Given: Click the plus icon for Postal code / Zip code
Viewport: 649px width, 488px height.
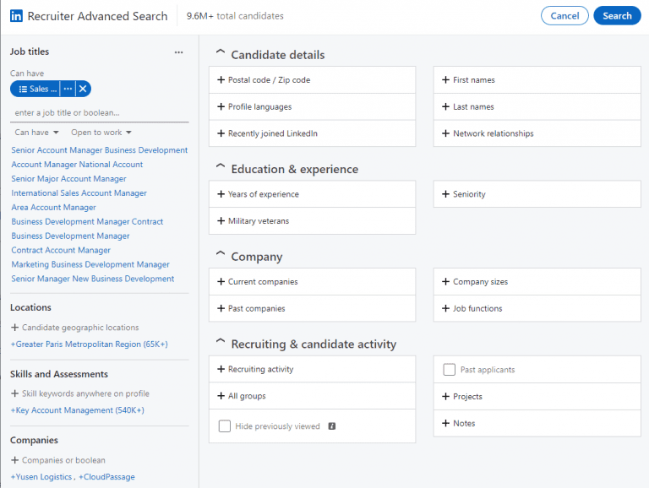Looking at the screenshot, I should tap(221, 80).
